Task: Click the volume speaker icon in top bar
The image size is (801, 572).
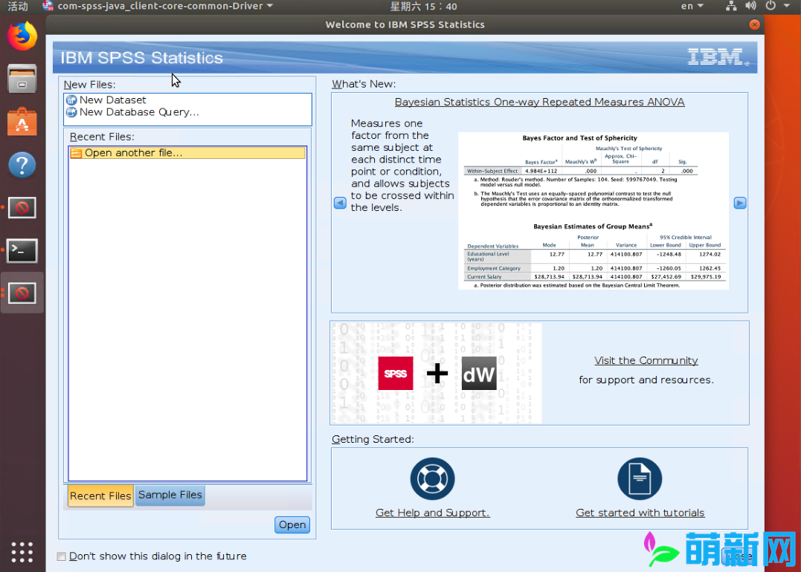Action: pyautogui.click(x=750, y=6)
